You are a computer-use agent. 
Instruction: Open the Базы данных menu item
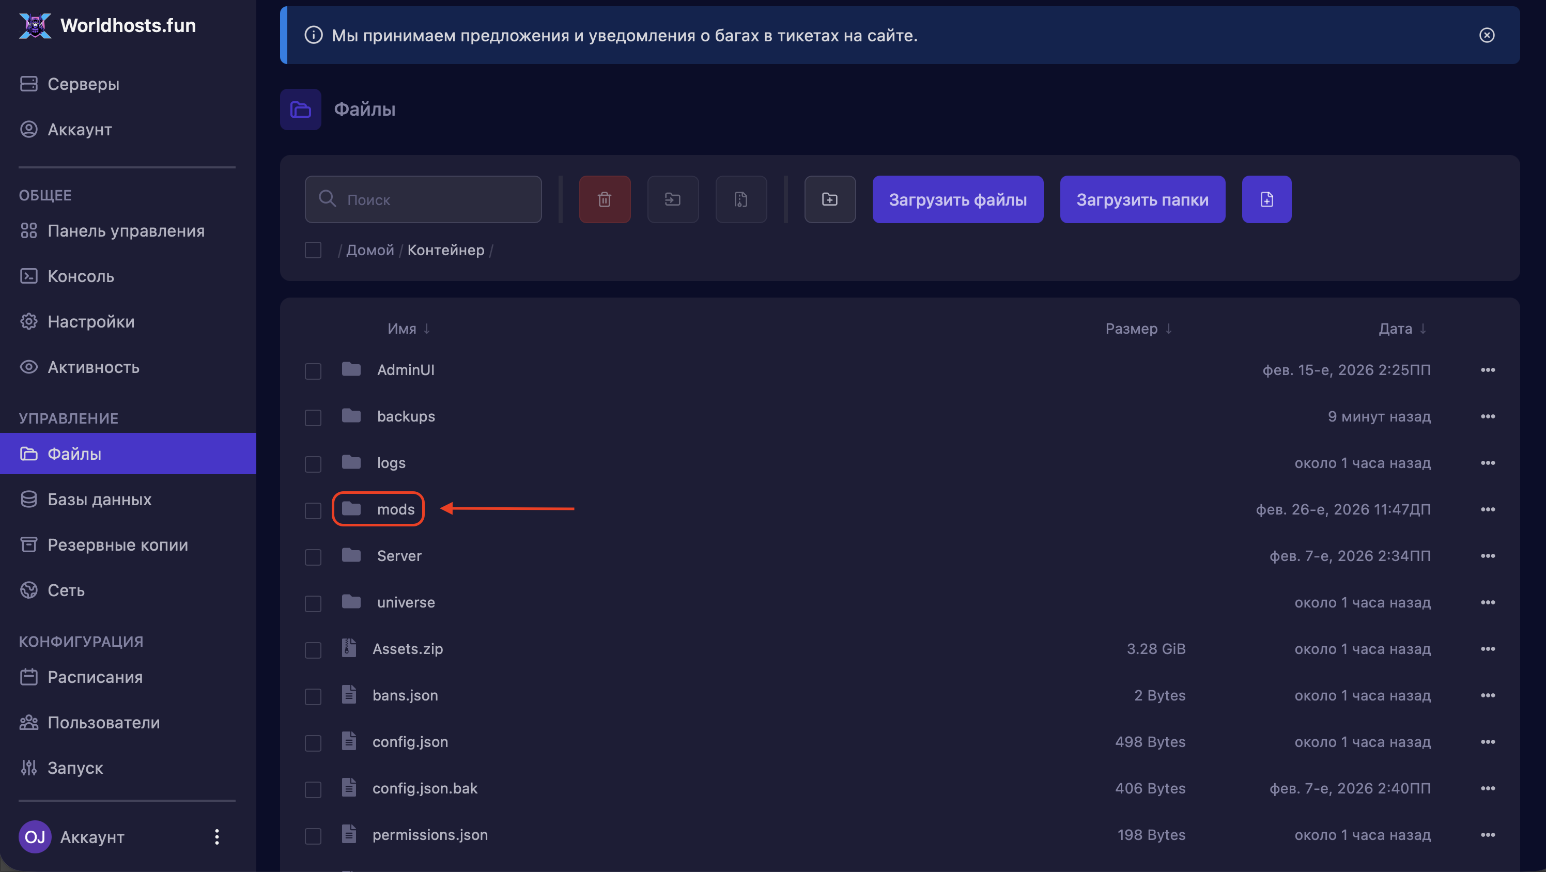(x=99, y=500)
